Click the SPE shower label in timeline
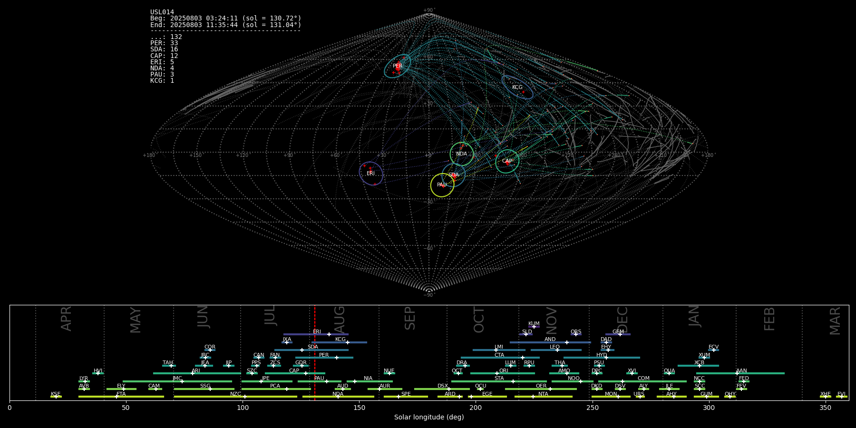Image resolution: width=856 pixels, height=428 pixels. pos(406,394)
